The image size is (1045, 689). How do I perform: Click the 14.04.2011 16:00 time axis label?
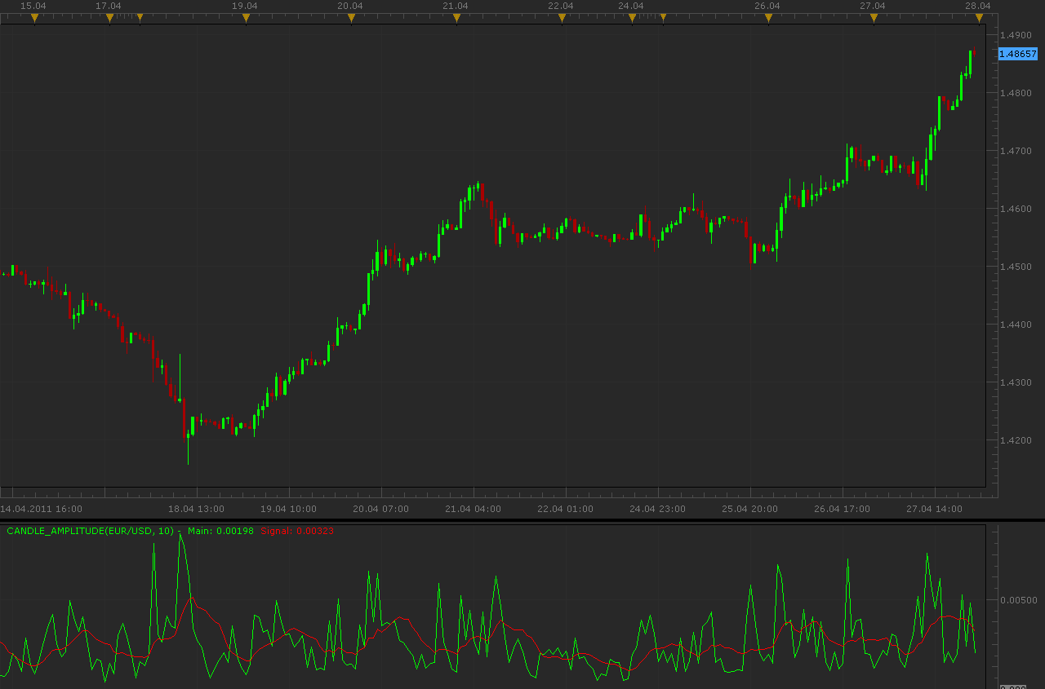click(41, 509)
